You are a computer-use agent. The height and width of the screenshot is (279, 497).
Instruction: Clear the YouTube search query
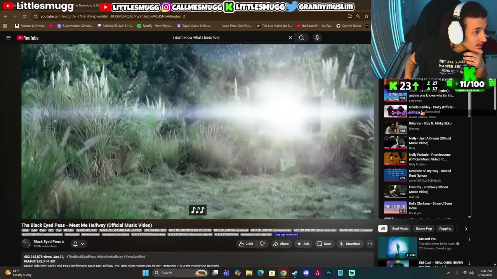point(290,38)
